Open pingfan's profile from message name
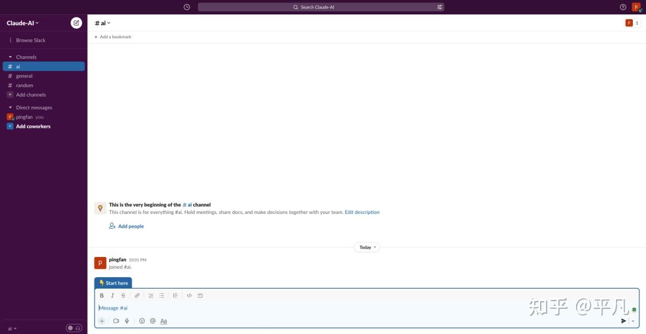Viewport: 646px width, 334px height. point(117,259)
